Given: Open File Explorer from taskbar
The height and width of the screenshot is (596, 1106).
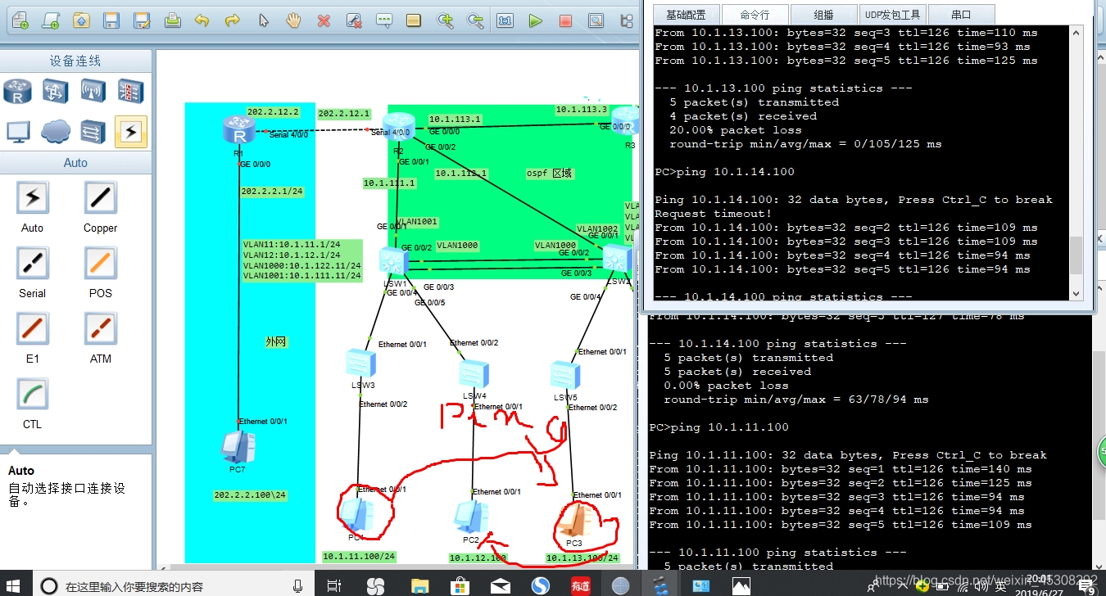Looking at the screenshot, I should tap(419, 585).
